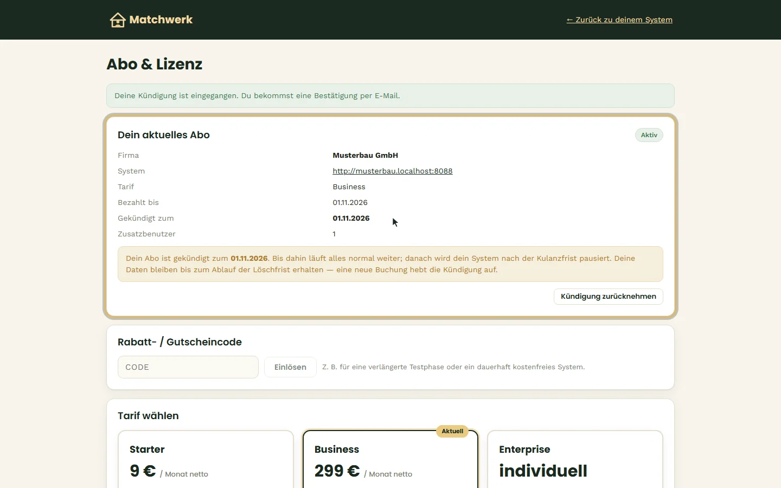Open the musterbau.localhost:8088 system link
Screen dimensions: 781x488
point(393,171)
